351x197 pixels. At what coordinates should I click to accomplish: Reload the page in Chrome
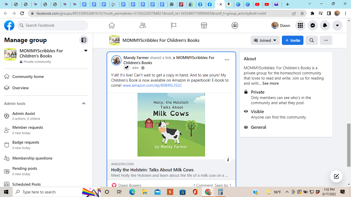tap(22, 13)
